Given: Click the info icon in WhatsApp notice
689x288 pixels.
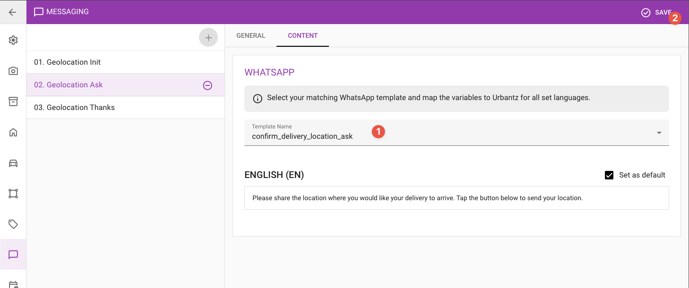Looking at the screenshot, I should tap(258, 99).
